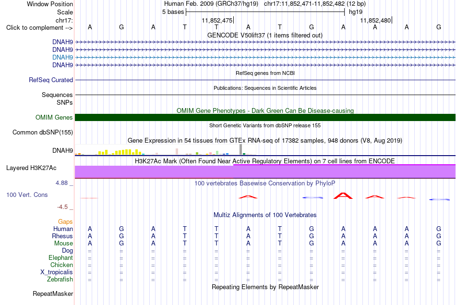Screen dimensions: 456x305
Task: Click the tallest red 'A' PhyloP conservation letter
Action: coord(343,195)
